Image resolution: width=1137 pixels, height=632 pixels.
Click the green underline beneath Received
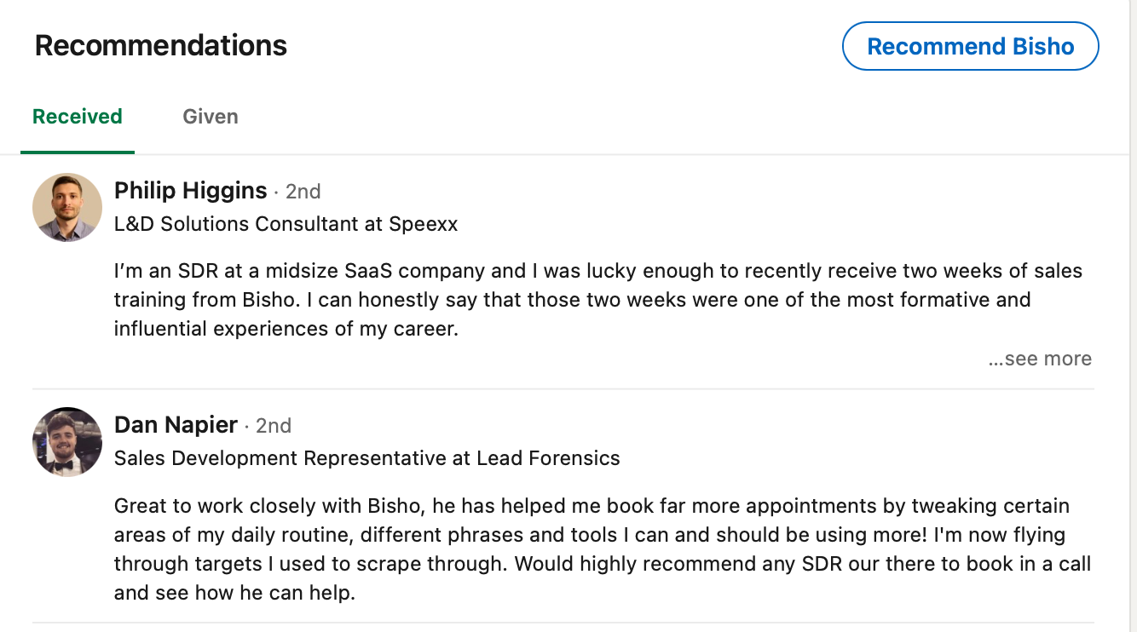(x=78, y=152)
